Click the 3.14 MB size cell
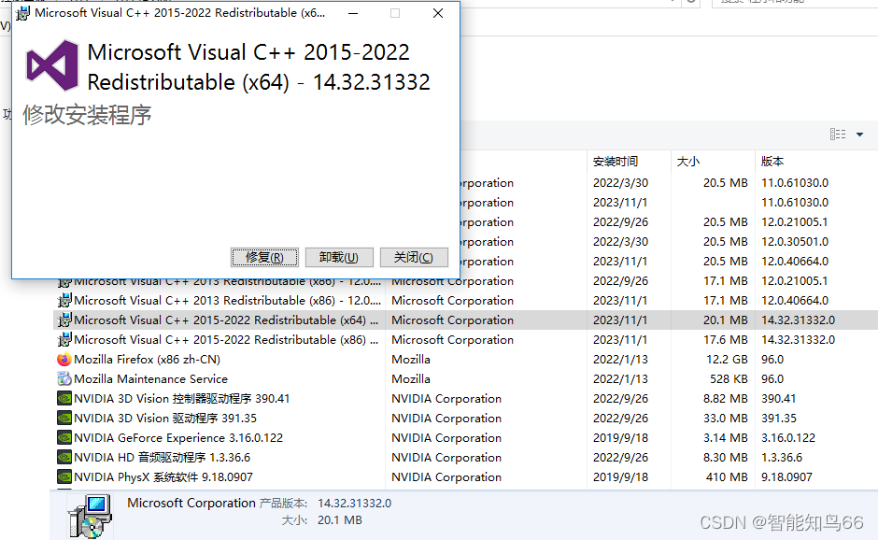Screen dimensions: 878x540 pos(725,437)
